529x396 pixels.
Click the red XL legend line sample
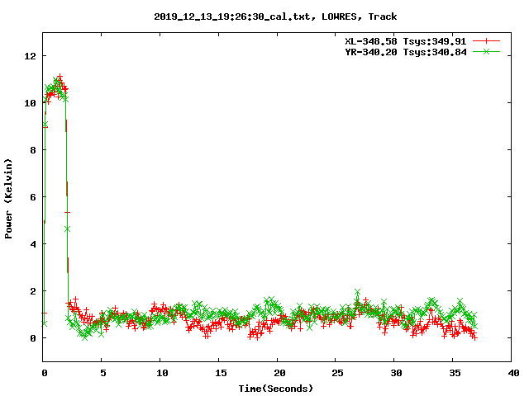486,41
